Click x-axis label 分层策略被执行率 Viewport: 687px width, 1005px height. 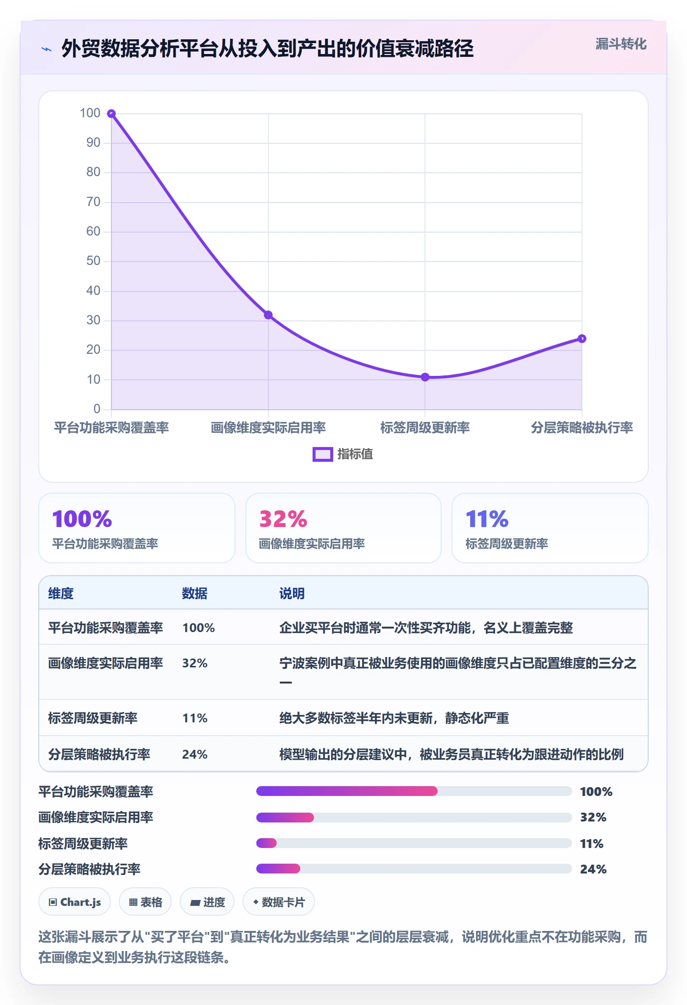[x=581, y=428]
